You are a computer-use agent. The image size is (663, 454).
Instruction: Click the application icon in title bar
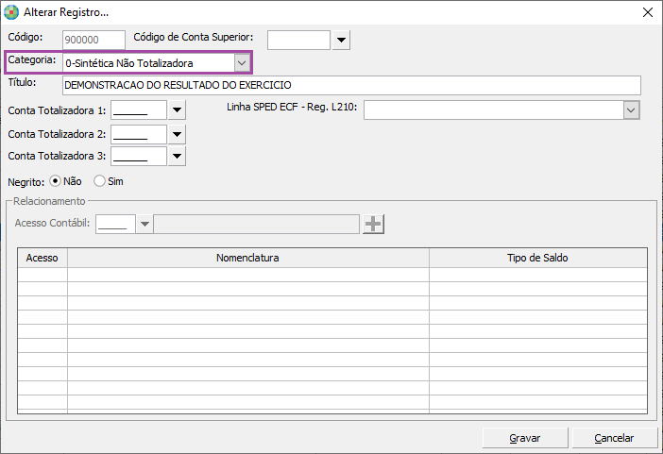point(11,12)
